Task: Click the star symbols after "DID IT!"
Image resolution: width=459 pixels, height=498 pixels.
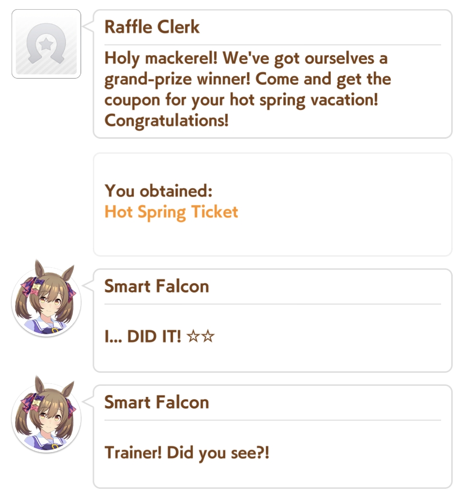Action: tap(201, 336)
